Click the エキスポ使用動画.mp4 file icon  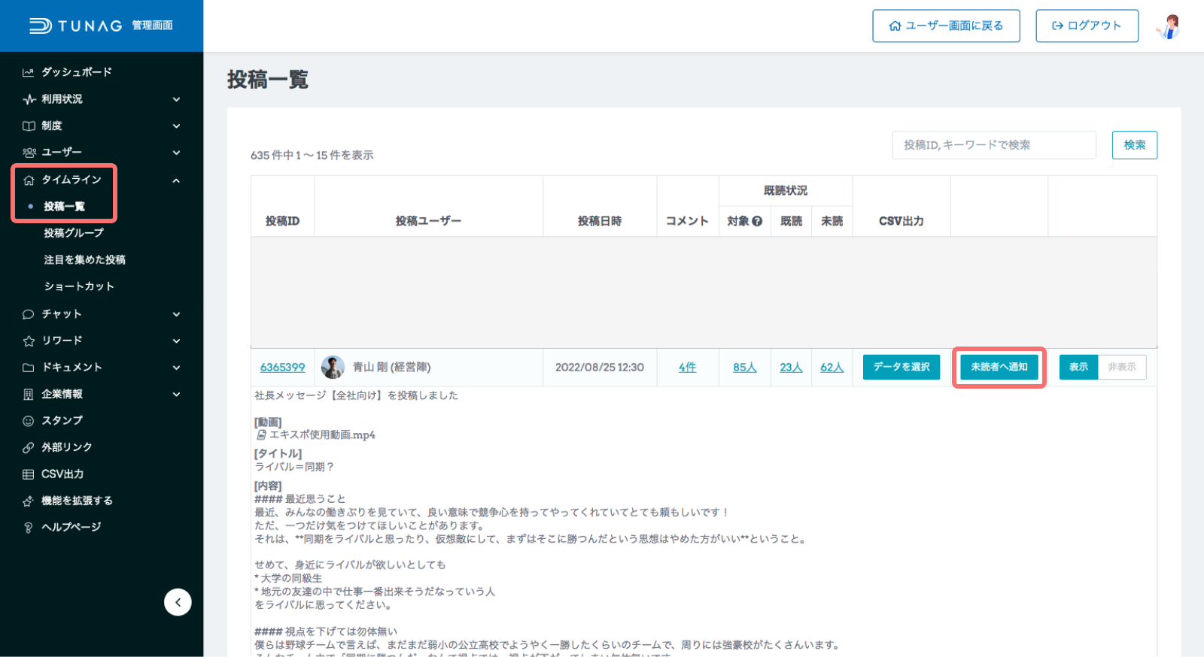pos(261,435)
